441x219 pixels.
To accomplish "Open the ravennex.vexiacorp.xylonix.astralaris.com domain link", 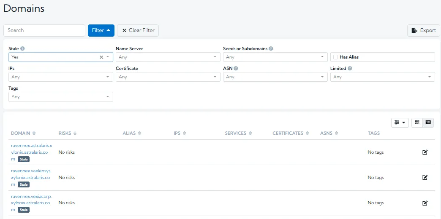I will point(31,203).
